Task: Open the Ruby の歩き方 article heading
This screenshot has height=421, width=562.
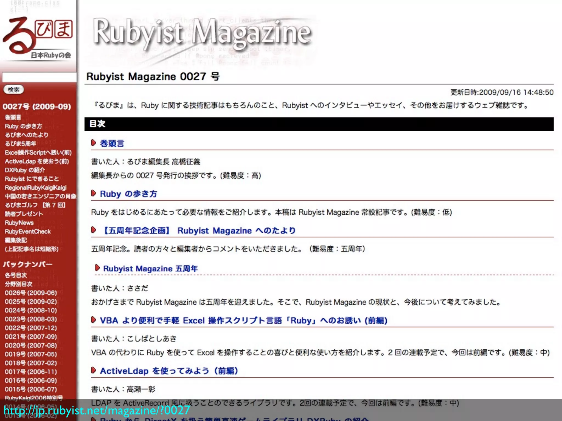Action: (128, 194)
